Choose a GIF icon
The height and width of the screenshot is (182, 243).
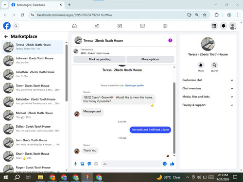pos(96,164)
